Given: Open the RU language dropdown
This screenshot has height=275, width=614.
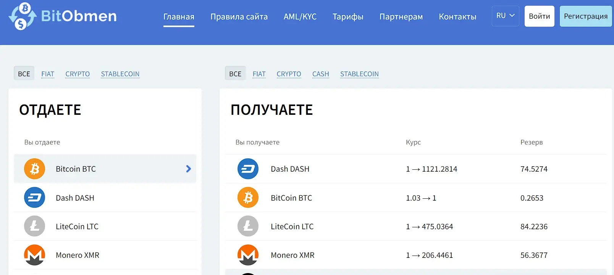Looking at the screenshot, I should [x=505, y=16].
